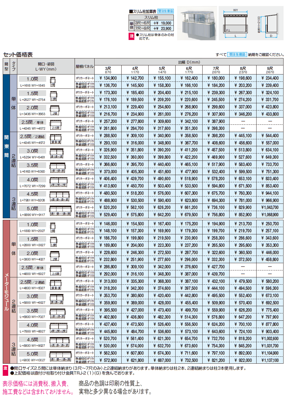The height and width of the screenshot is (397, 289).
Task: Select the 9尺 2670 column header
Action: [270, 70]
